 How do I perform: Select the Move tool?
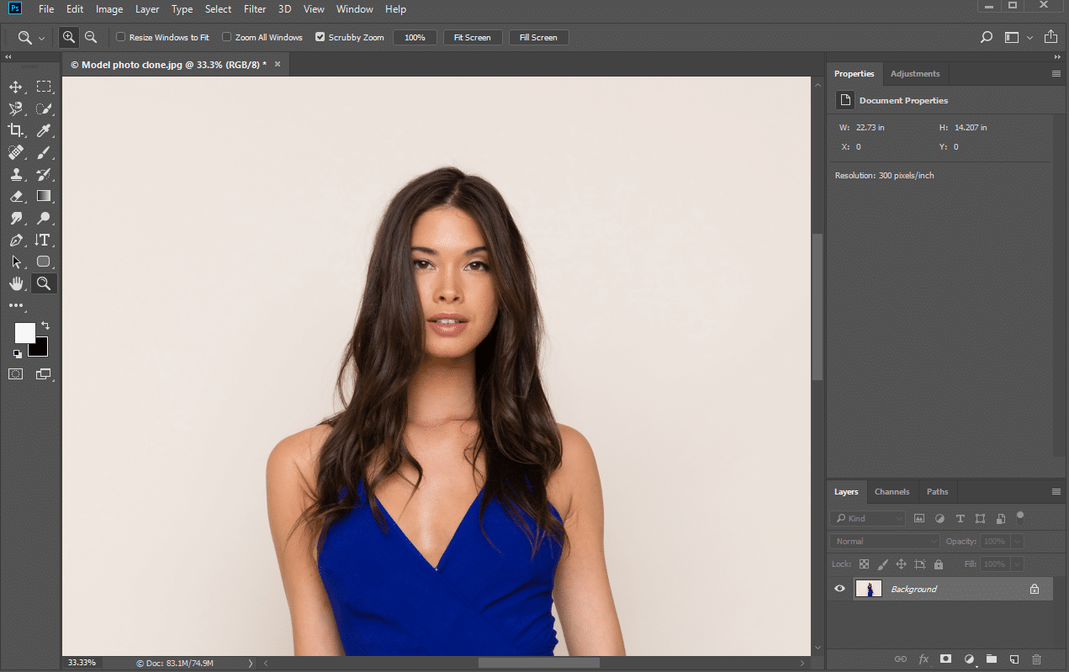pyautogui.click(x=16, y=86)
